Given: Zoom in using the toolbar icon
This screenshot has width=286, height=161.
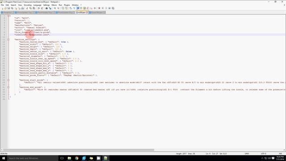Looking at the screenshot, I should coord(55,8).
